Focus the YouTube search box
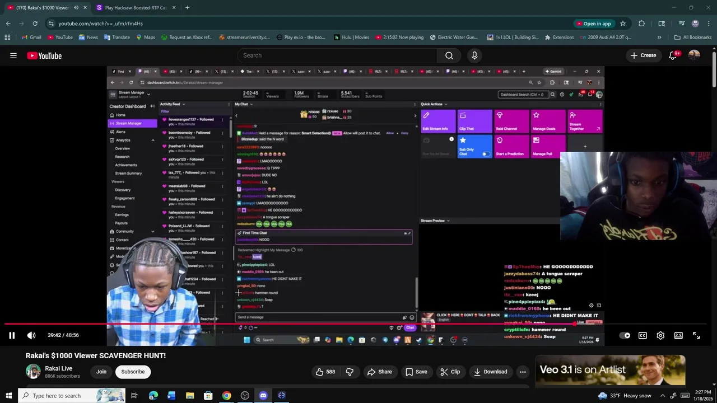The image size is (717, 403). tap(337, 55)
